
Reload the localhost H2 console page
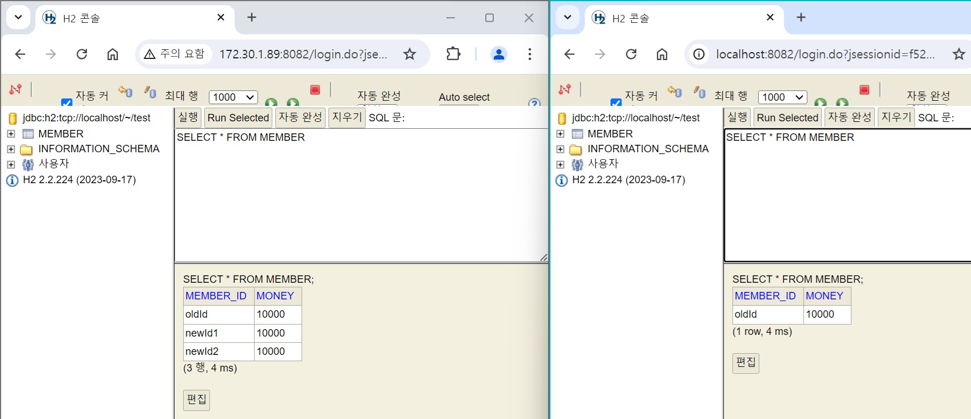coord(631,54)
